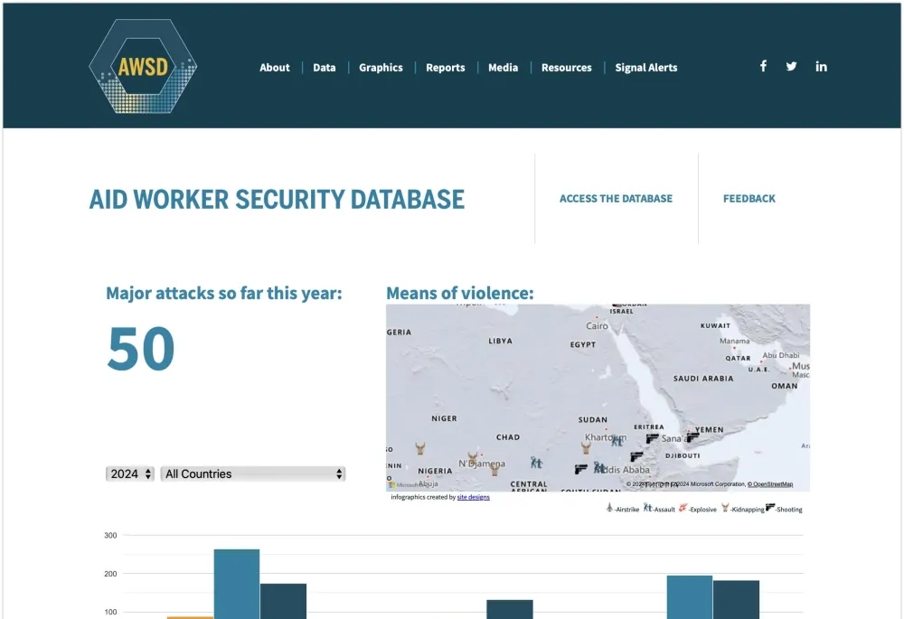Expand the All Countries dropdown
904x619 pixels.
253,474
